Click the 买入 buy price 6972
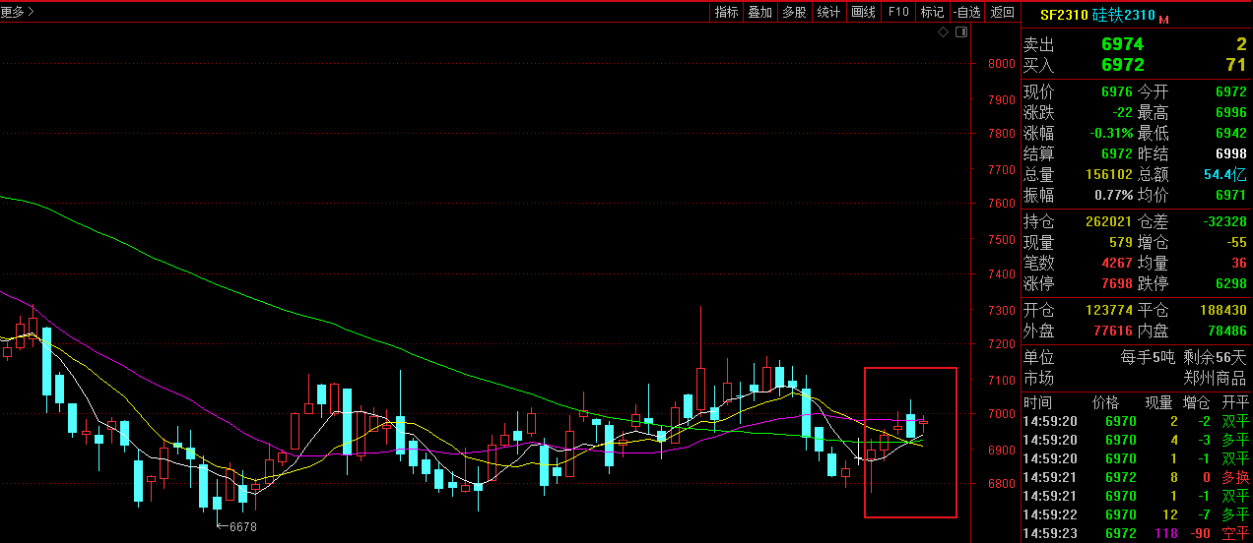Viewport: 1253px width, 543px height. 1122,65
